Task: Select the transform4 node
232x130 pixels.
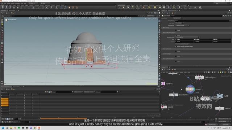Action: pos(174,95)
